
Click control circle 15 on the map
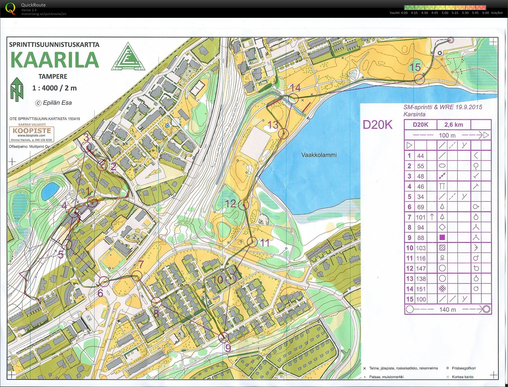(x=419, y=79)
